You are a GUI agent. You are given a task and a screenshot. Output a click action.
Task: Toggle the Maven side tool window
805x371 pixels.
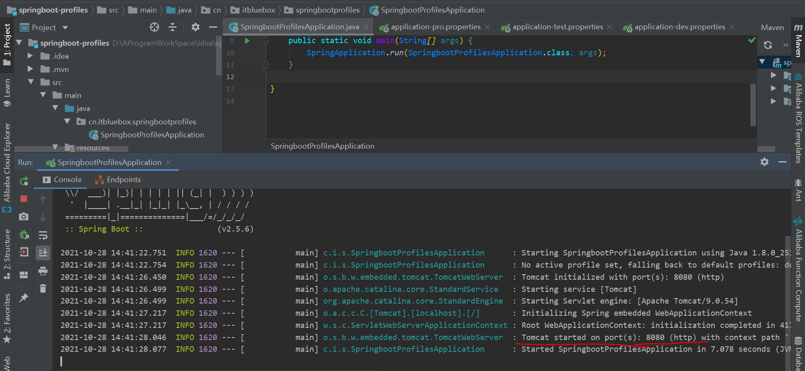click(x=798, y=40)
